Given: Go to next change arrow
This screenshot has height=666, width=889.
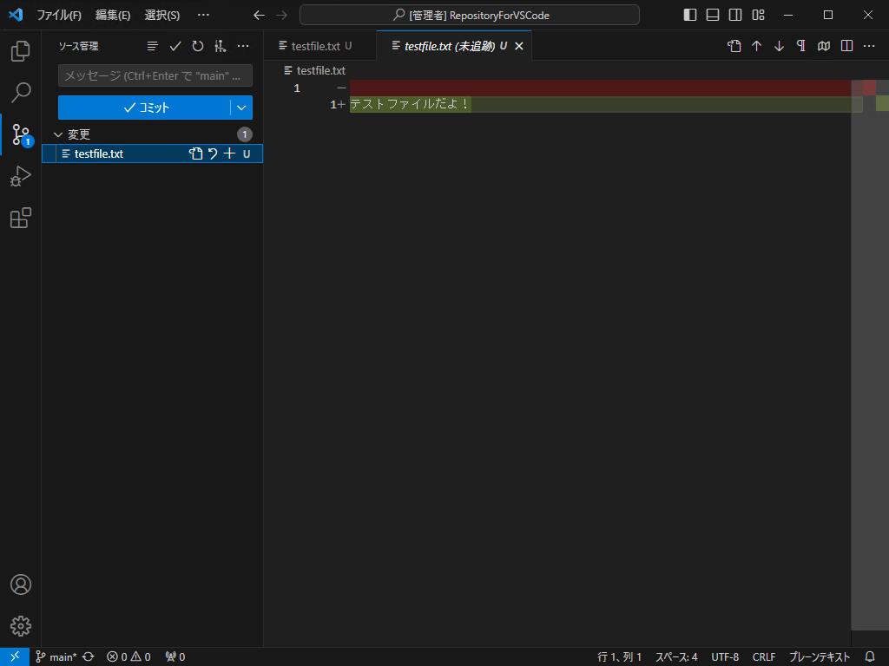Looking at the screenshot, I should 779,46.
